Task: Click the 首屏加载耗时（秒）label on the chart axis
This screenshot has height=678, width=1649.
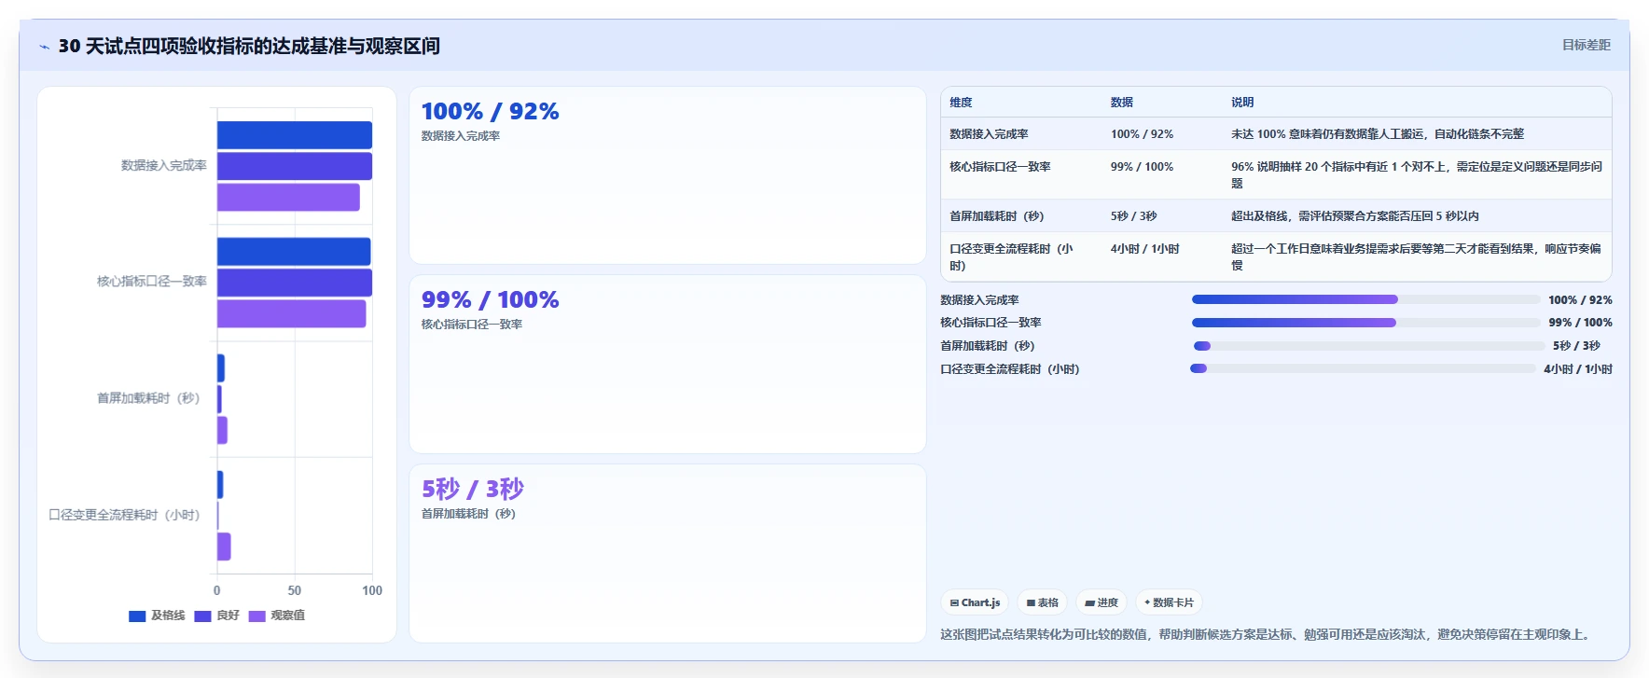Action: (x=148, y=398)
